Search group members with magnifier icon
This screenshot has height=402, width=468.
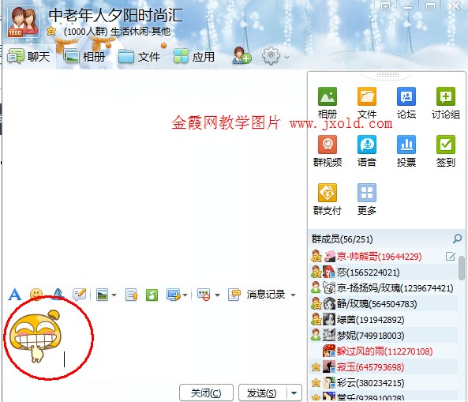(457, 239)
